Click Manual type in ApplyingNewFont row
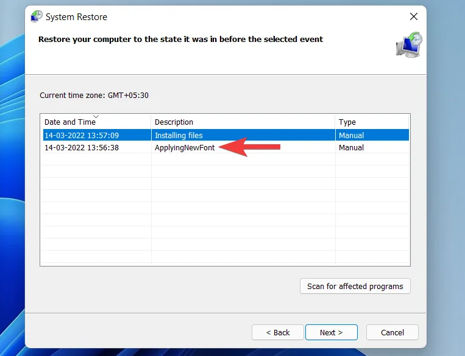Screen dimensions: 465x356 (x=351, y=147)
